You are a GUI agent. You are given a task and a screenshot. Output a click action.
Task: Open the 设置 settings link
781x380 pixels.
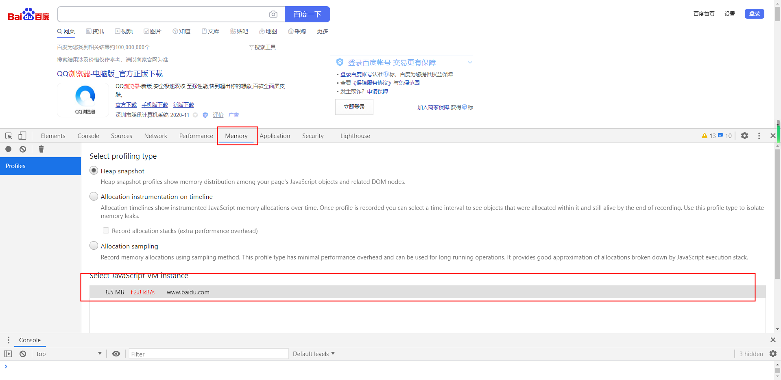pyautogui.click(x=730, y=14)
